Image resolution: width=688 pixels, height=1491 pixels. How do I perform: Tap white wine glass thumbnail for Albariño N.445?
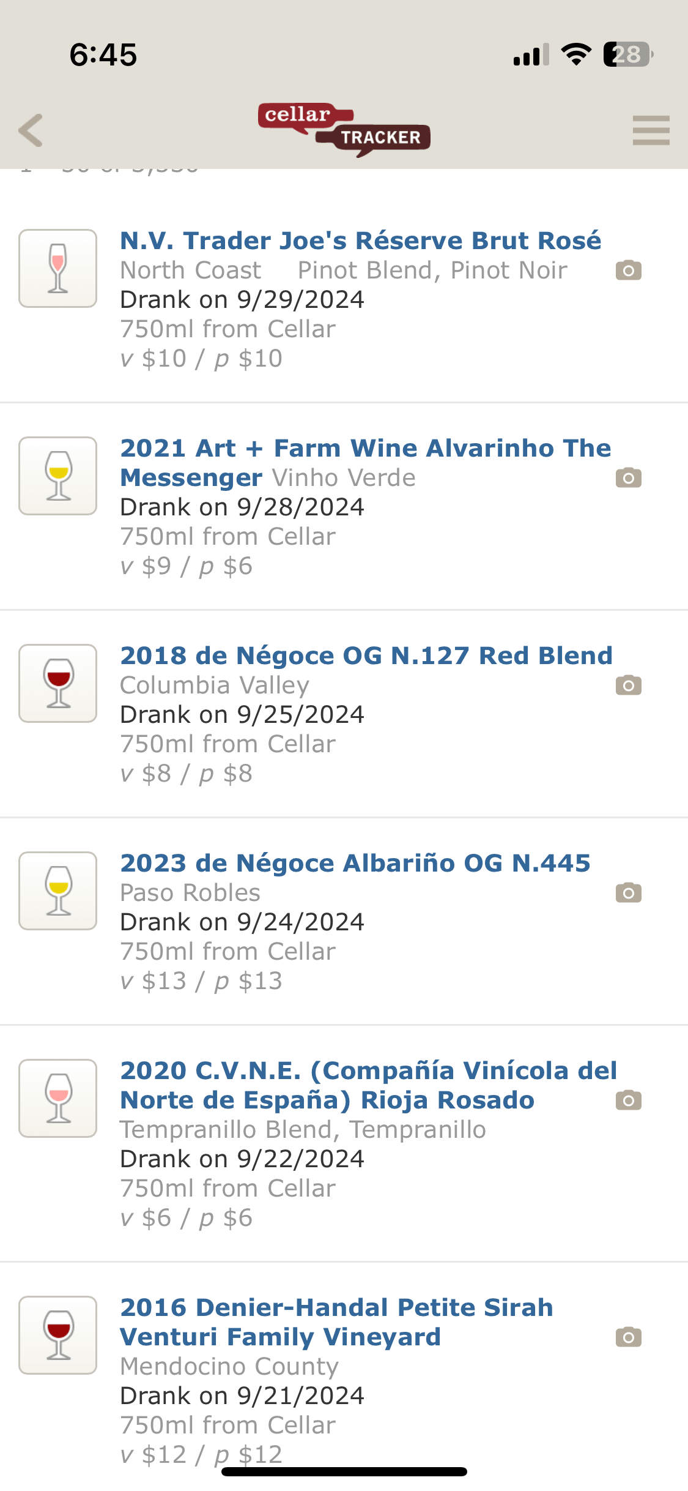pos(58,891)
